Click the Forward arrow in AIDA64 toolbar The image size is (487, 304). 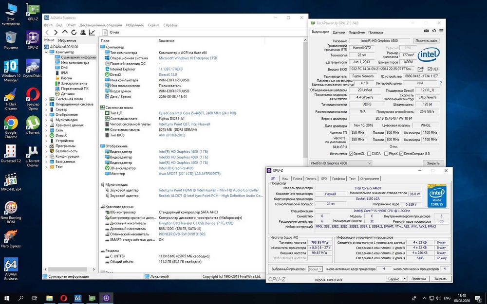click(56, 32)
